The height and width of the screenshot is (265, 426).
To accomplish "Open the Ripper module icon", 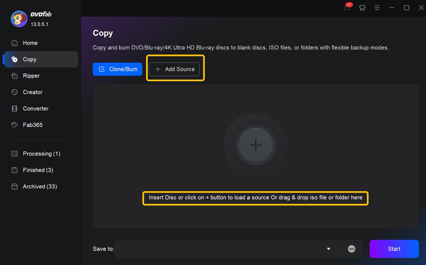I will click(x=15, y=76).
